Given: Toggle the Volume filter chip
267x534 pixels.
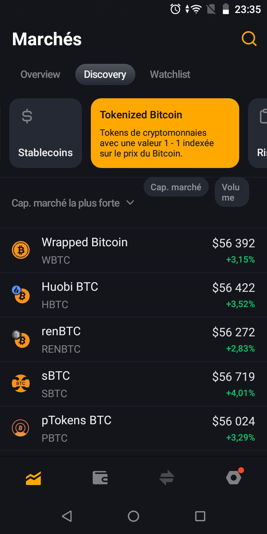Looking at the screenshot, I should [x=231, y=192].
